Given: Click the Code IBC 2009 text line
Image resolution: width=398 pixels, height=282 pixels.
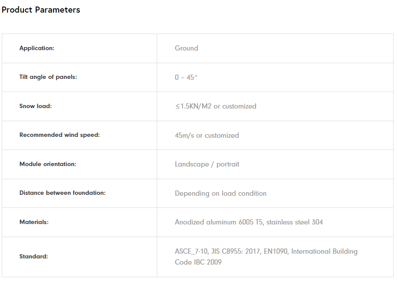Looking at the screenshot, I should point(198,262).
